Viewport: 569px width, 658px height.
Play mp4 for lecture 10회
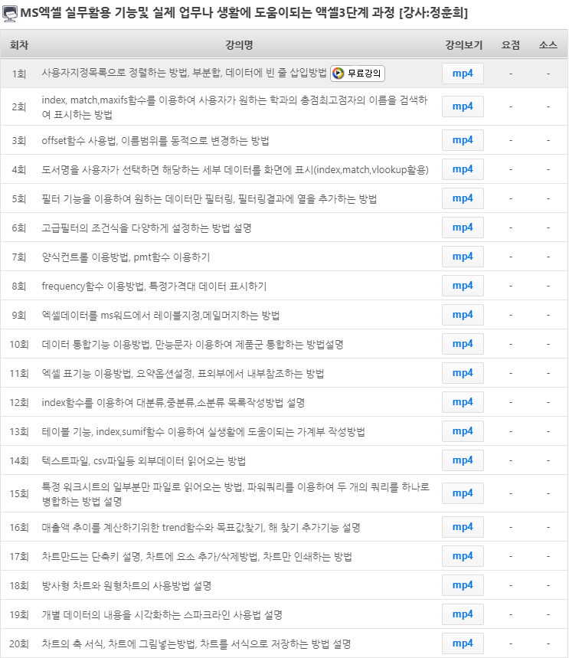pos(463,344)
